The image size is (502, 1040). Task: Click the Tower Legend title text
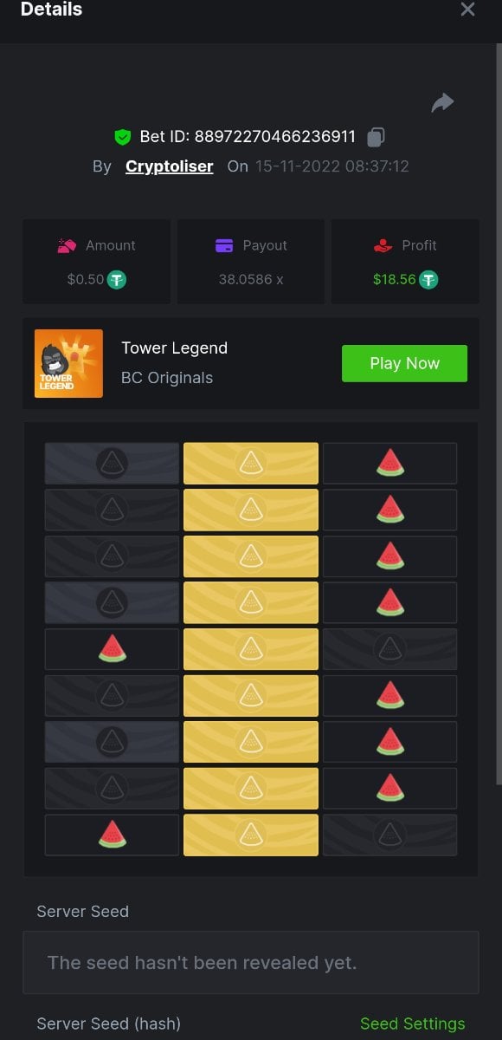175,348
